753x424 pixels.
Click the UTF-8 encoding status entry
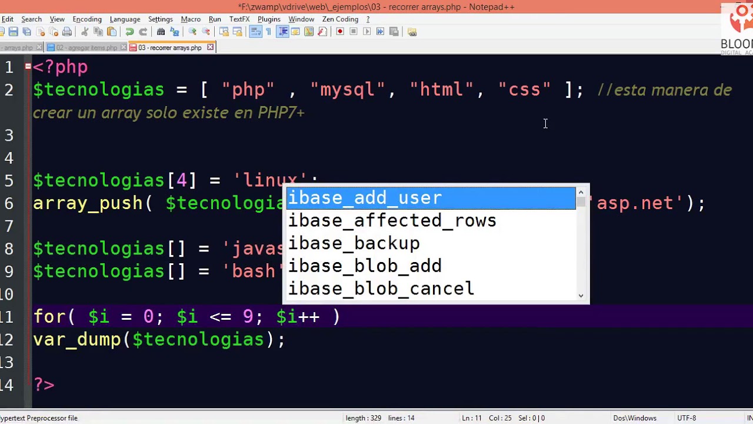point(687,418)
